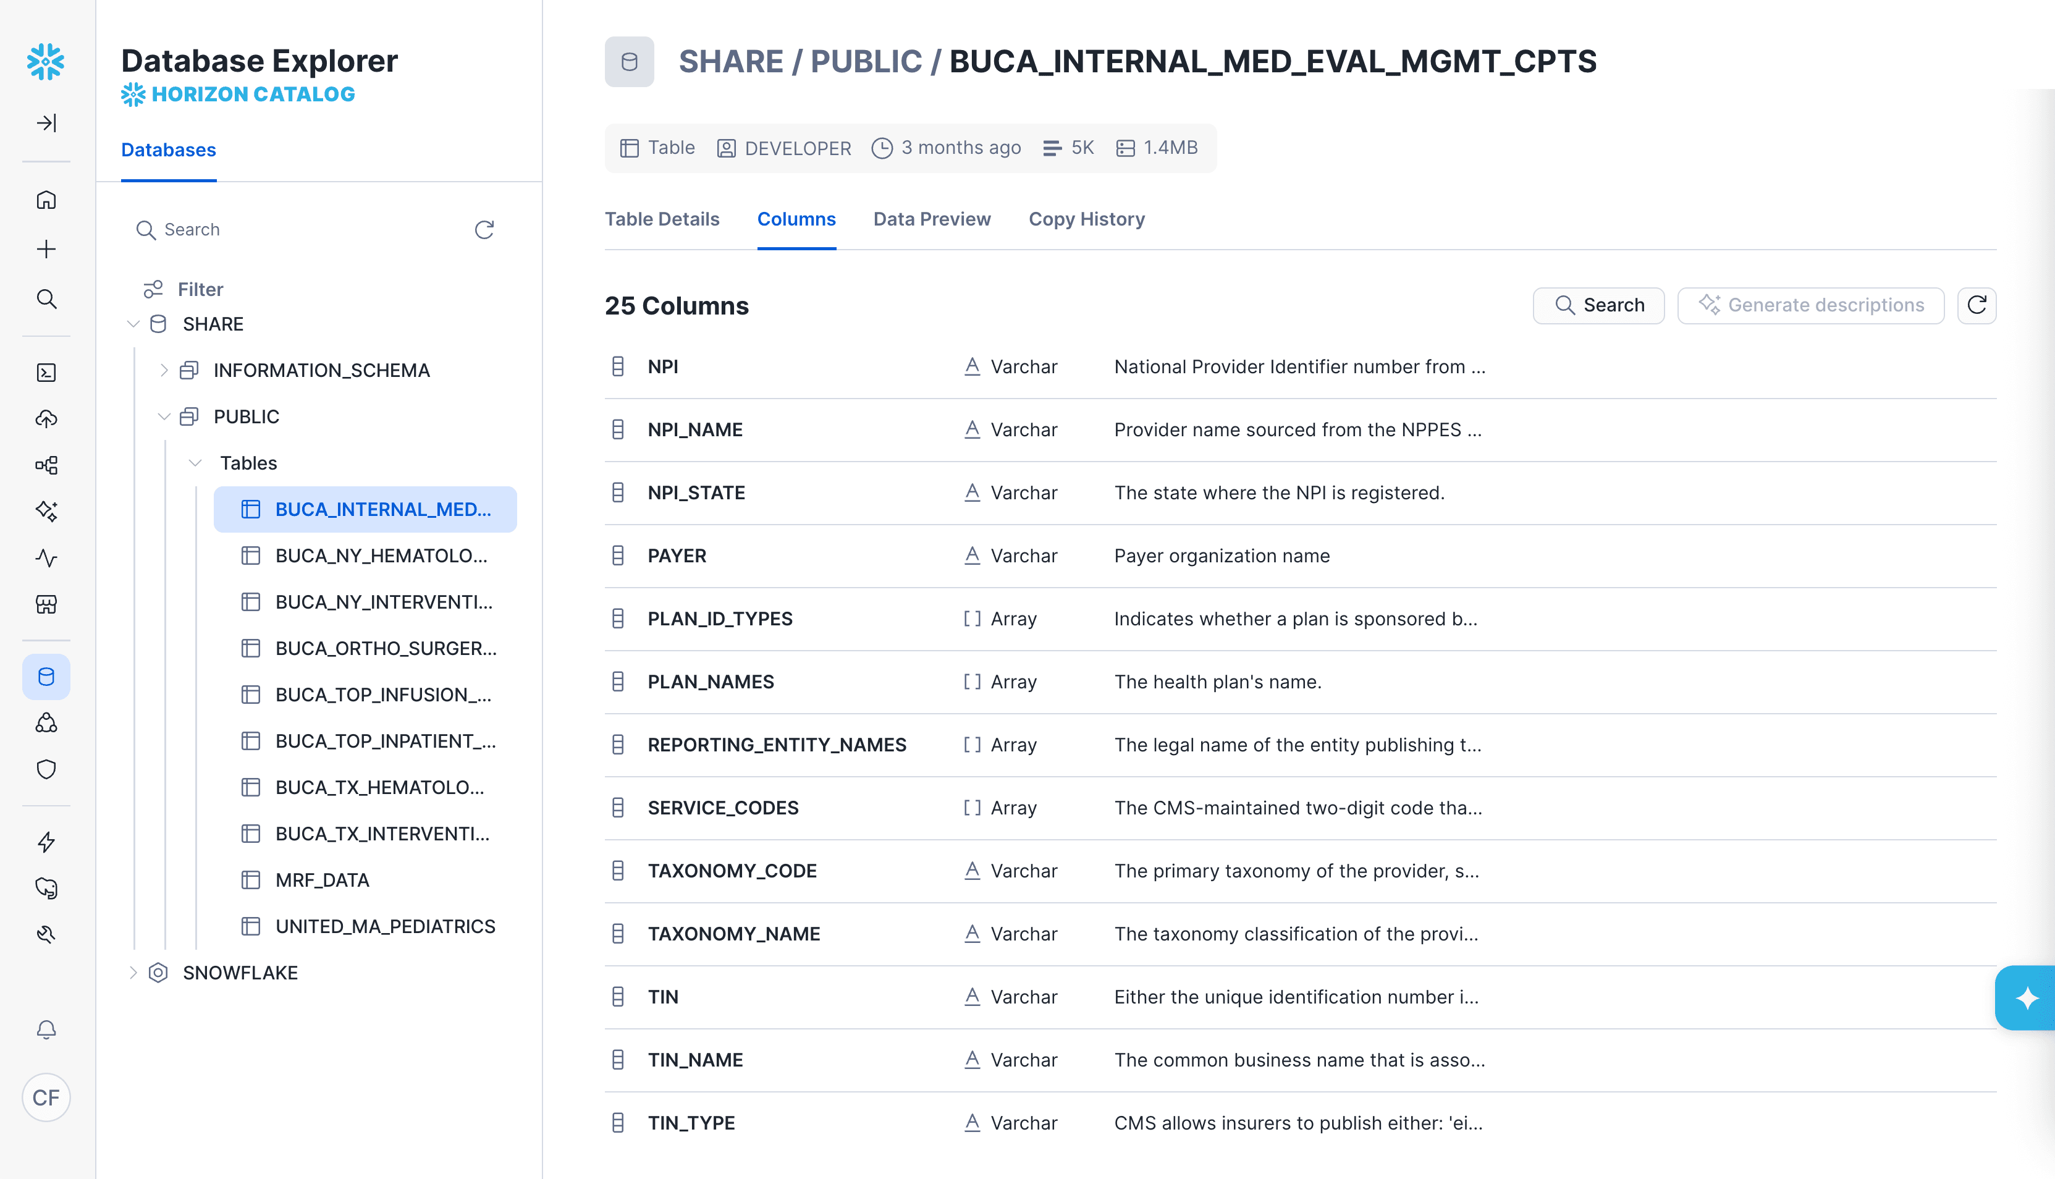2055x1179 pixels.
Task: Expand the SNOWFLAKE database node
Action: click(x=133, y=973)
